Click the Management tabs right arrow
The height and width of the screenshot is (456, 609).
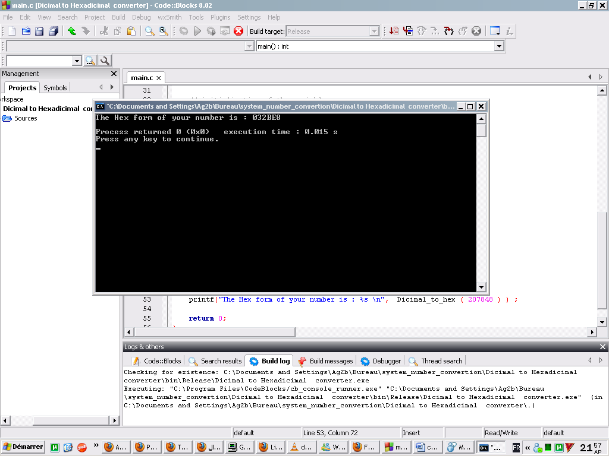[112, 87]
